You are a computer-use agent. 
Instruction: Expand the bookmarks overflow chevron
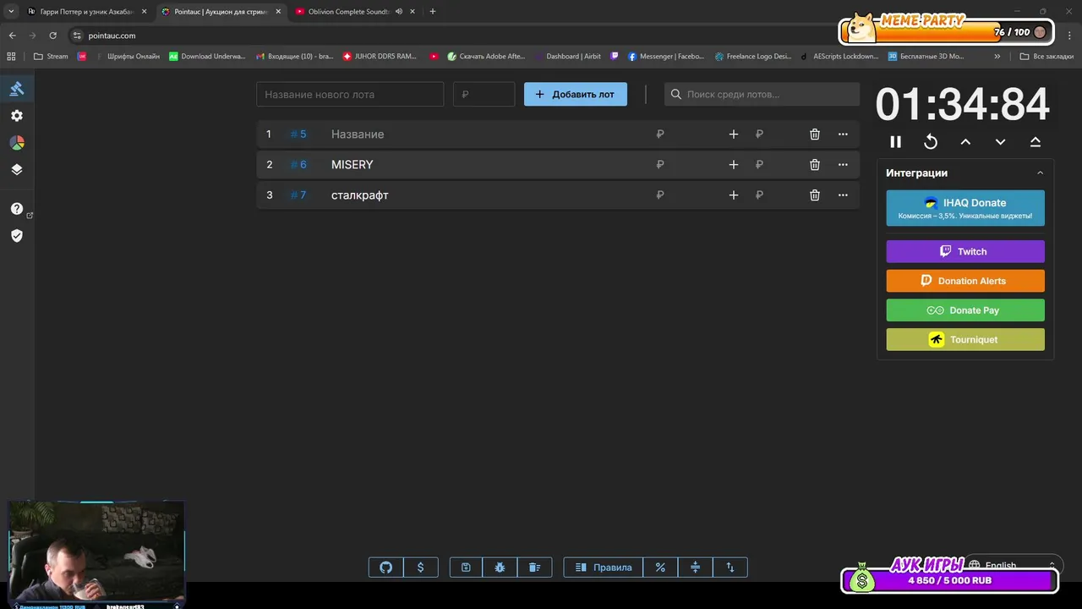(997, 57)
